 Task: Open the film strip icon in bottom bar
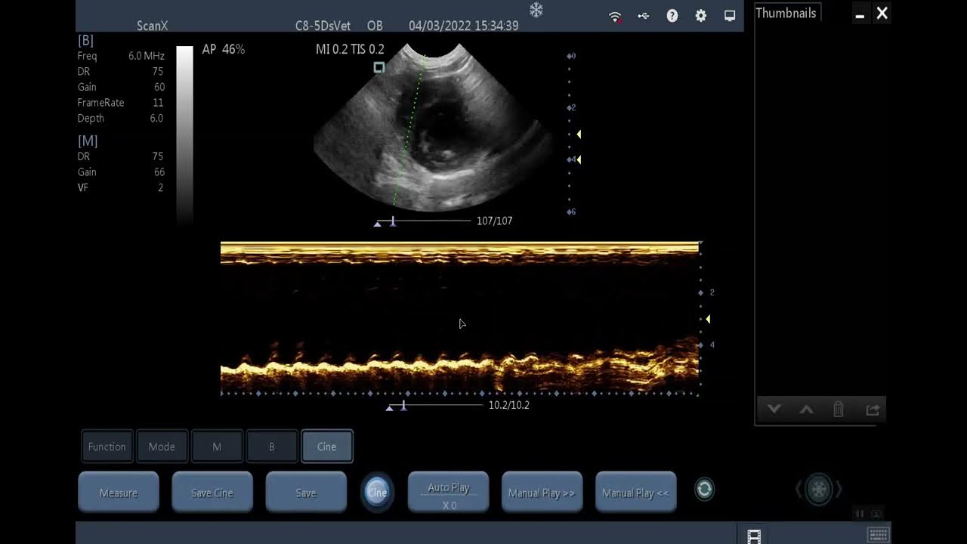click(x=754, y=536)
